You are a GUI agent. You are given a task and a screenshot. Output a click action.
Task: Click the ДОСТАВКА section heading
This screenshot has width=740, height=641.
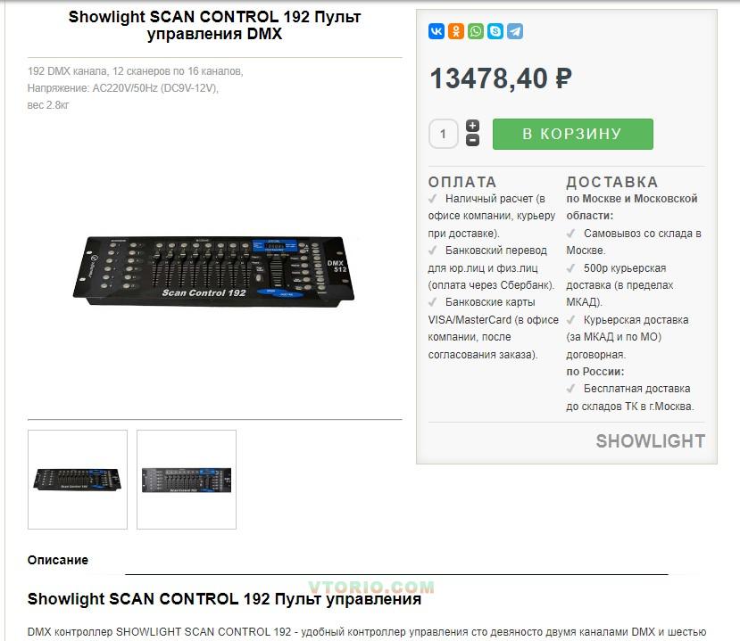coord(611,182)
